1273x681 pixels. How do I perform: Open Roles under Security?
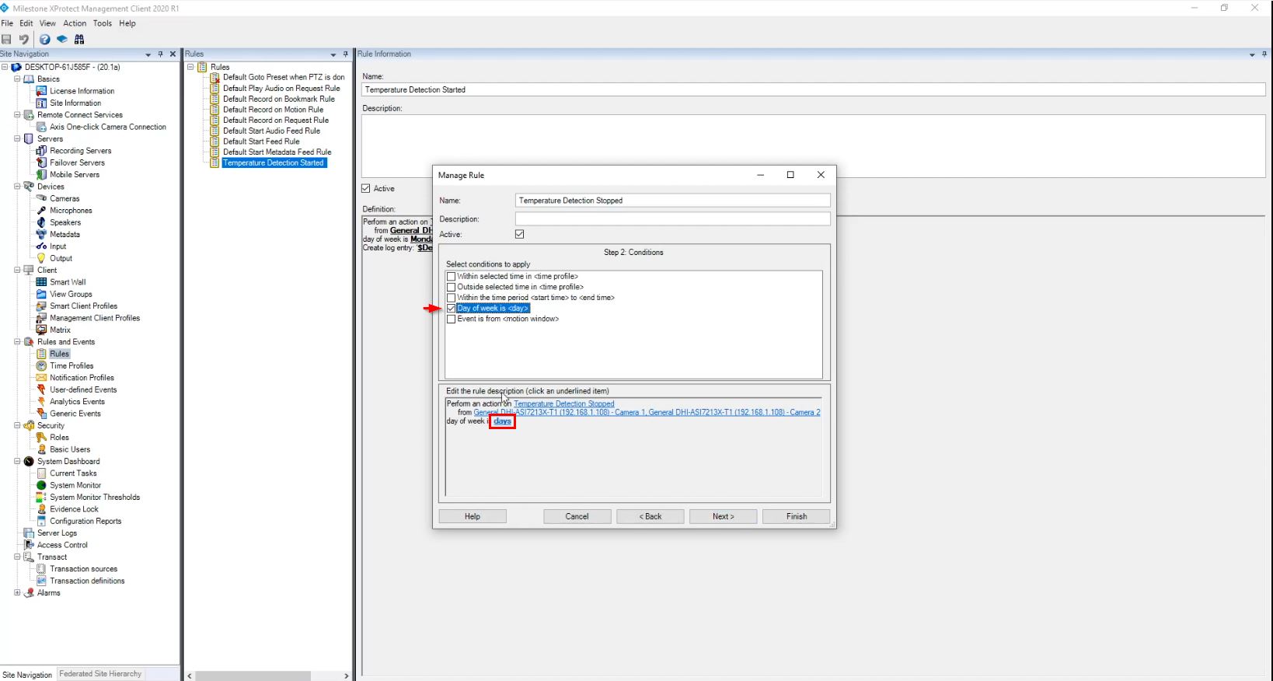(59, 438)
